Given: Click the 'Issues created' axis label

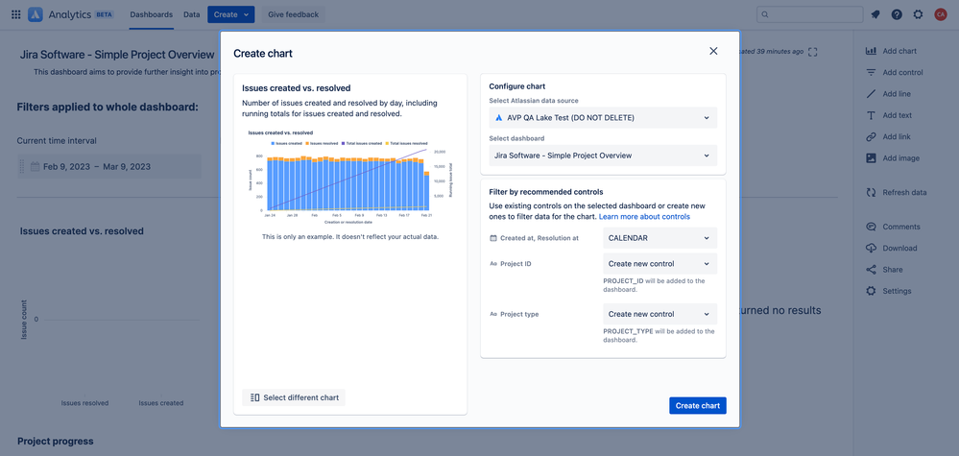Looking at the screenshot, I should tap(161, 403).
